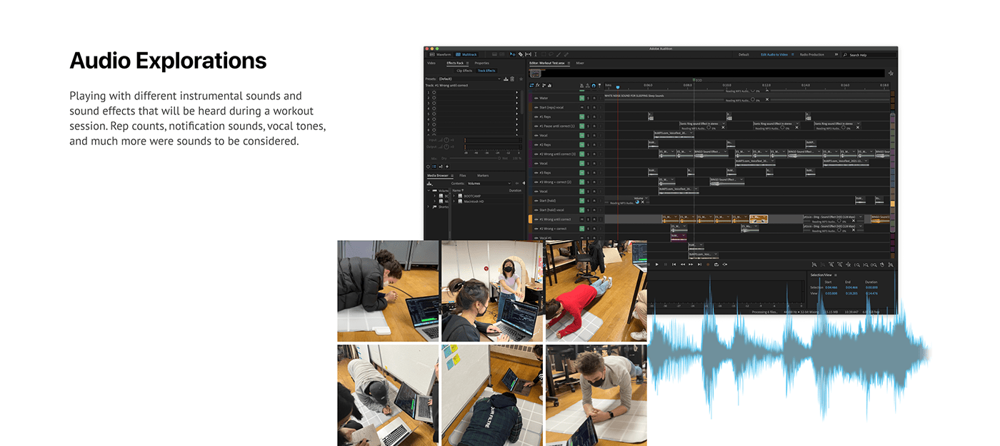Open the effects Presets dropdown
The image size is (1000, 446).
tap(469, 79)
